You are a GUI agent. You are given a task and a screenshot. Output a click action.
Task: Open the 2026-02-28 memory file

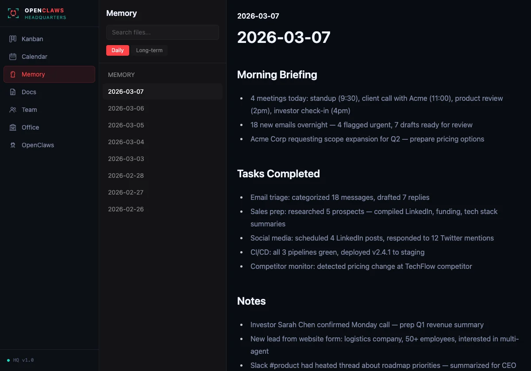pyautogui.click(x=162, y=176)
